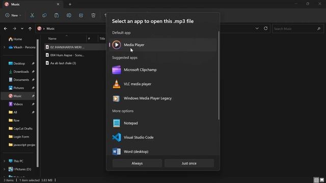Screen dimensions: 326x183
Task: Select VLC media player
Action: coord(163,84)
